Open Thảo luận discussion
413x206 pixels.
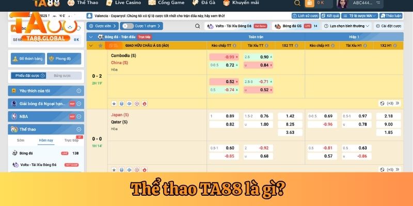coord(391,16)
